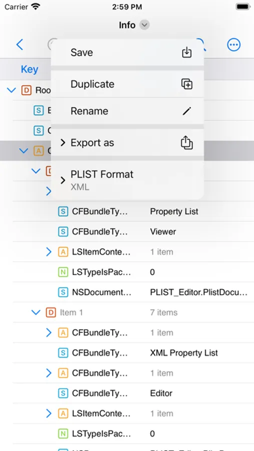Click the Root dictionary type icon
The height and width of the screenshot is (451, 254).
27,90
